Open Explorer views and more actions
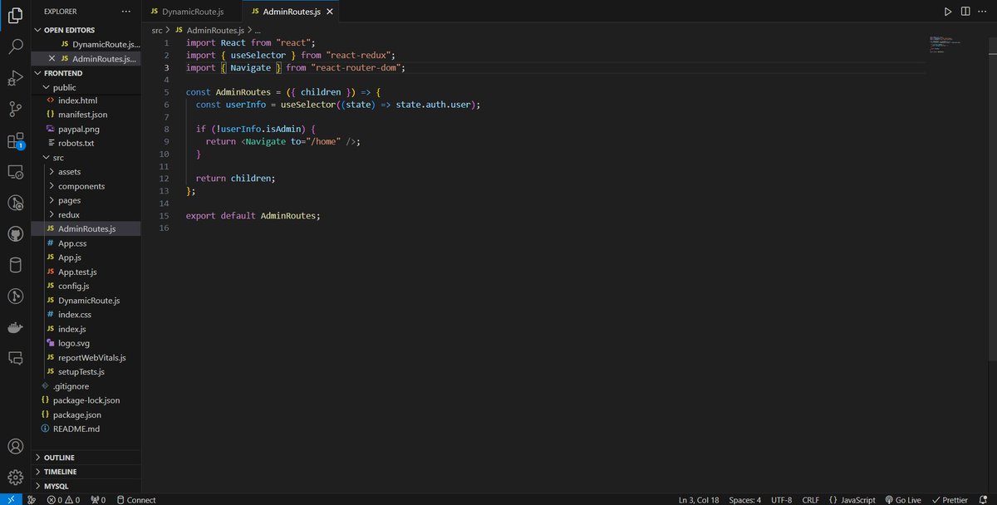Screen dimensions: 997x505 click(125, 12)
